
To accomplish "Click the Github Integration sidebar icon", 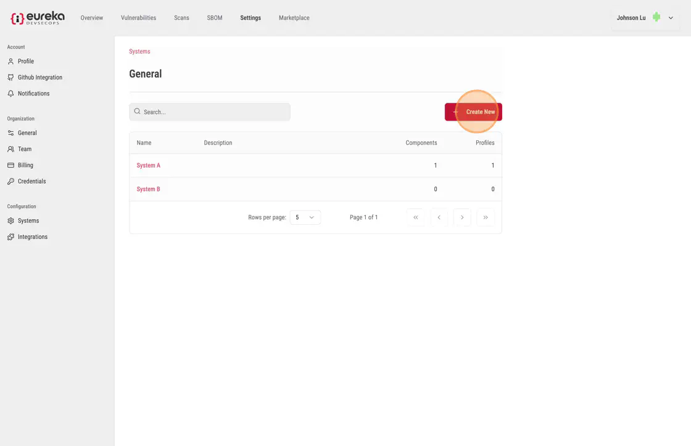I will (x=10, y=78).
